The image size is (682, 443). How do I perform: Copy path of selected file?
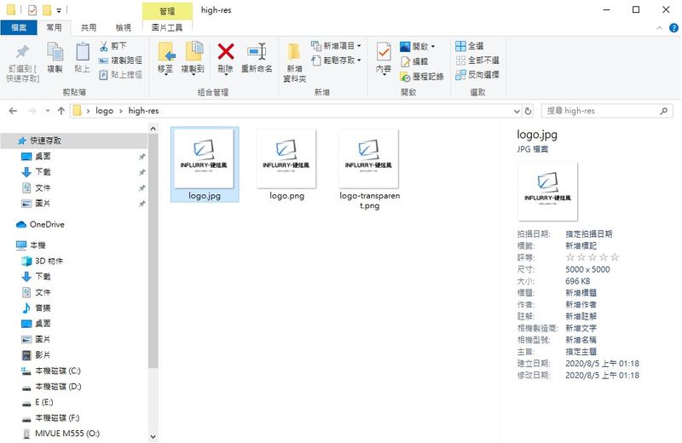coord(120,60)
